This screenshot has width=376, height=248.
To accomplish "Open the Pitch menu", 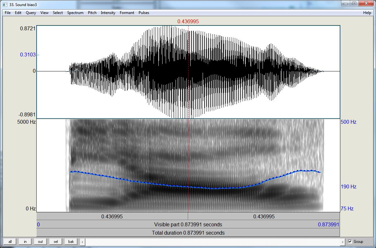I will (x=92, y=13).
